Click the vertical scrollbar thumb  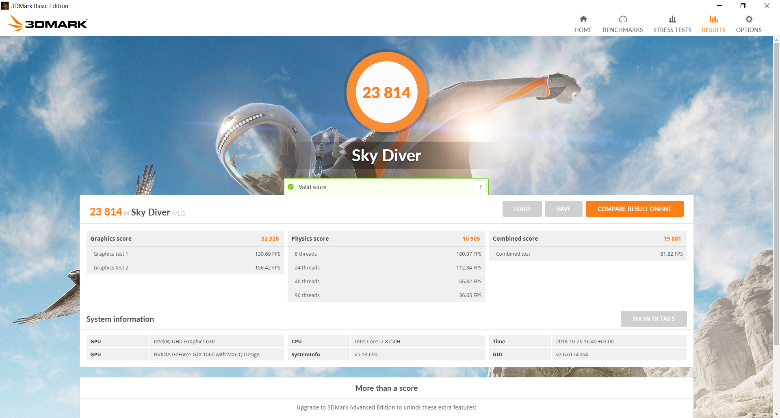tap(776, 194)
